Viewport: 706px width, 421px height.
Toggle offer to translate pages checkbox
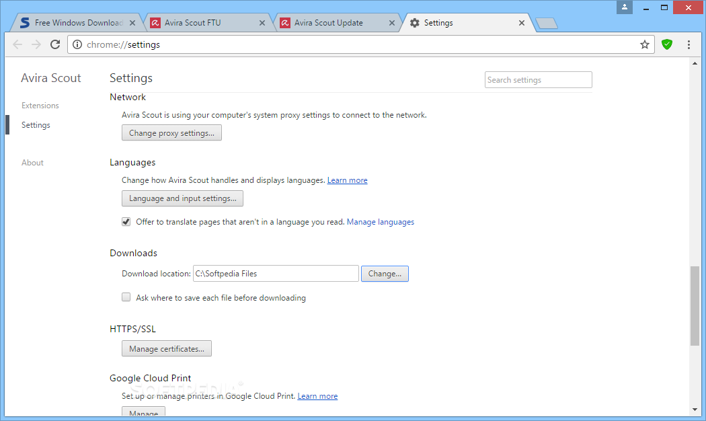pos(126,221)
